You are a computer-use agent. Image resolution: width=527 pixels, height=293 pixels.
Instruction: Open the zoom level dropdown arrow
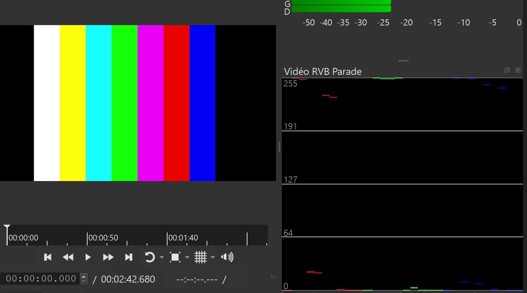tap(187, 257)
